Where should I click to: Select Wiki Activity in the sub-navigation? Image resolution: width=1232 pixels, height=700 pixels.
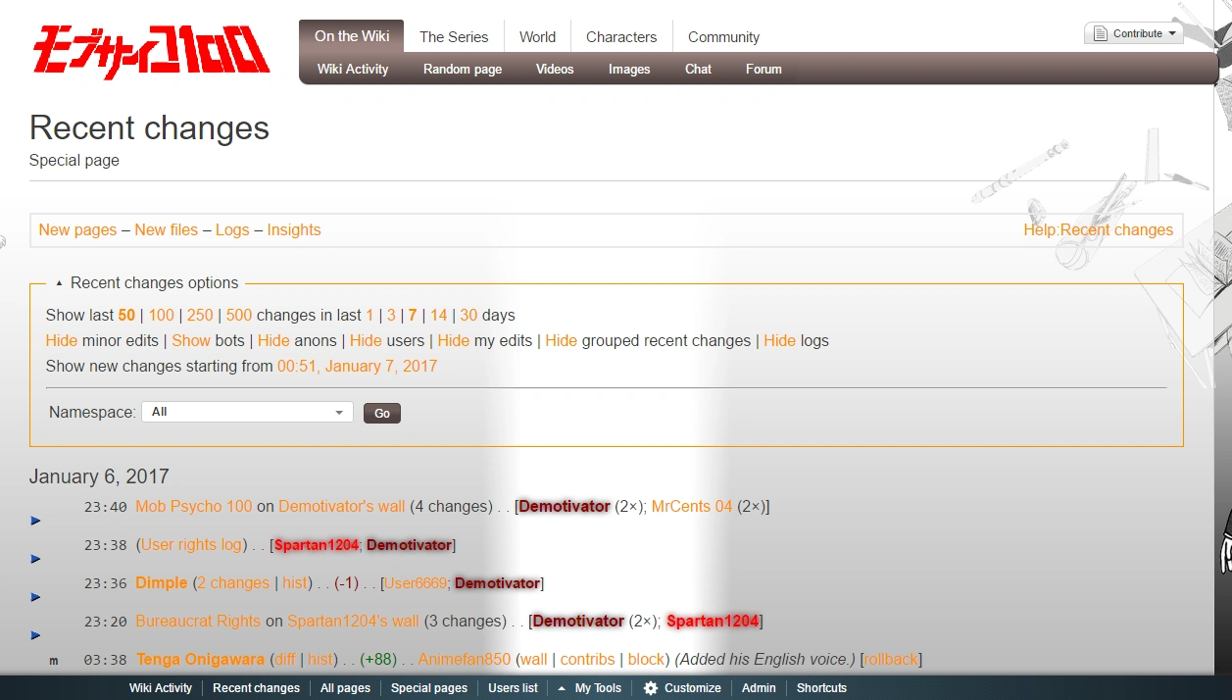353,70
